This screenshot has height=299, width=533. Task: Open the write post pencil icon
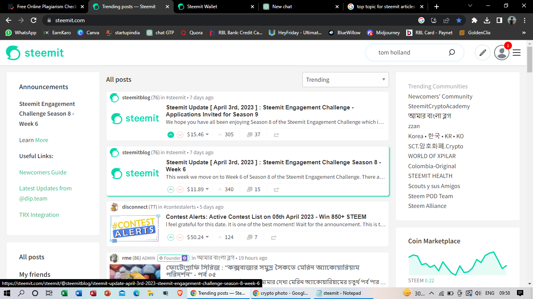click(483, 53)
